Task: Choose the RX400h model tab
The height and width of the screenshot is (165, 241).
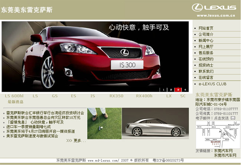Action: coord(144,96)
